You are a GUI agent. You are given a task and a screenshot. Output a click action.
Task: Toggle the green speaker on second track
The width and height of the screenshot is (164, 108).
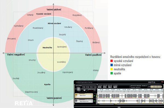[x=95, y=101]
